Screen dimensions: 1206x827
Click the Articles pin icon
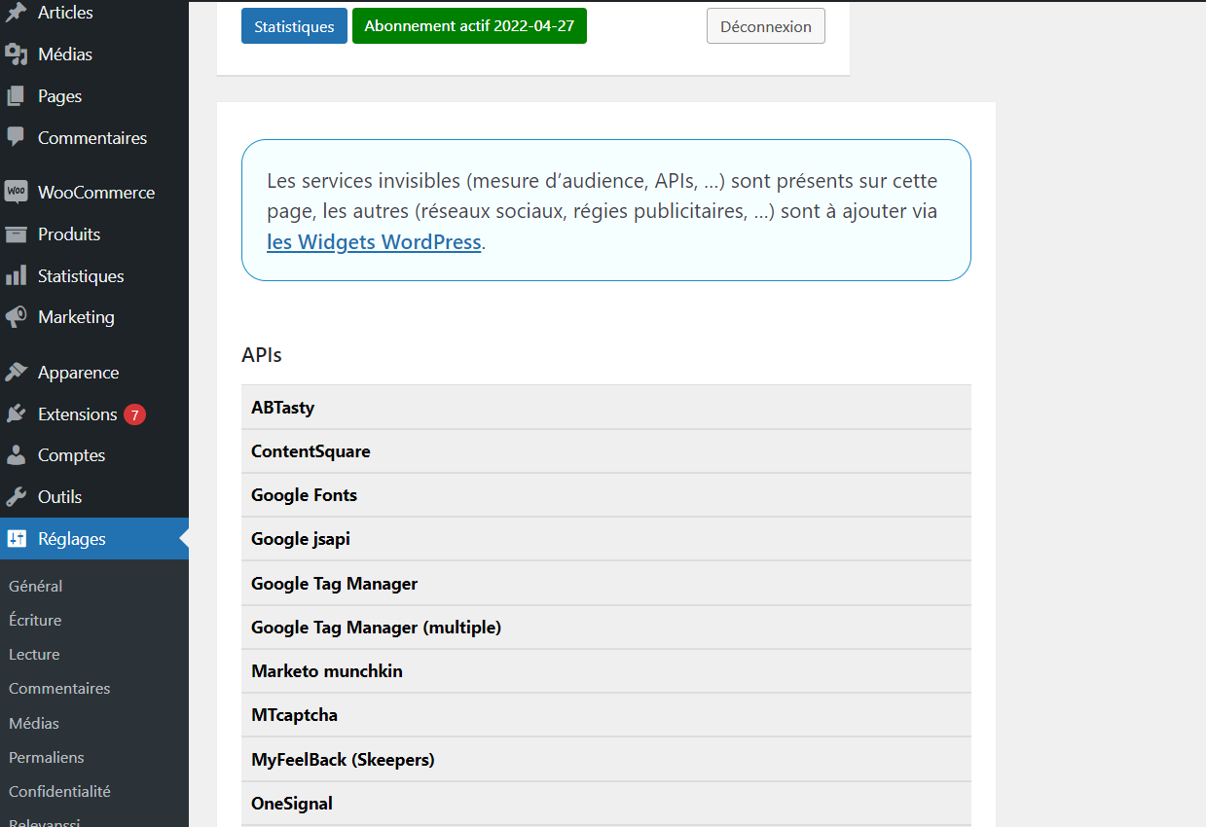16,13
